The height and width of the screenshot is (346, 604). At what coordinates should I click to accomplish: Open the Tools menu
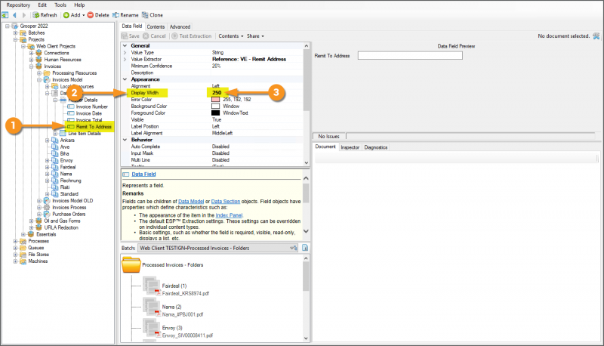pos(58,5)
